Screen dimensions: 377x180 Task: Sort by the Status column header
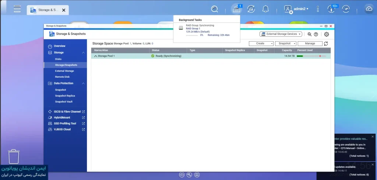pos(168,50)
